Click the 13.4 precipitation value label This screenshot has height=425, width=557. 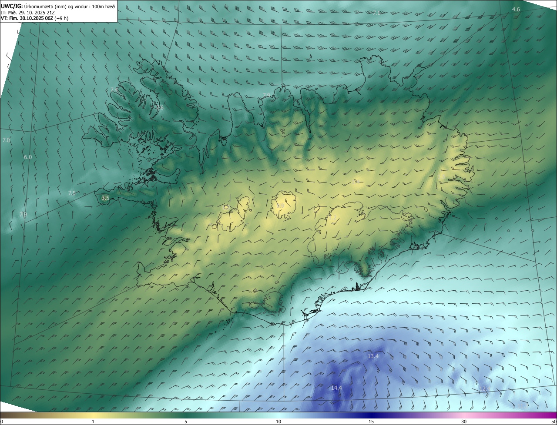373,356
